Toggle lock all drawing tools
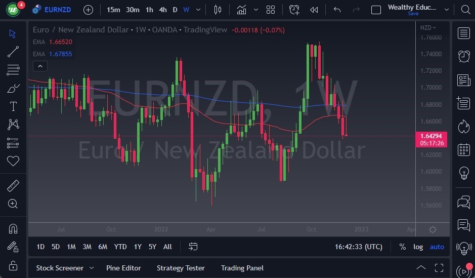This screenshot has width=475, height=278. [x=13, y=266]
